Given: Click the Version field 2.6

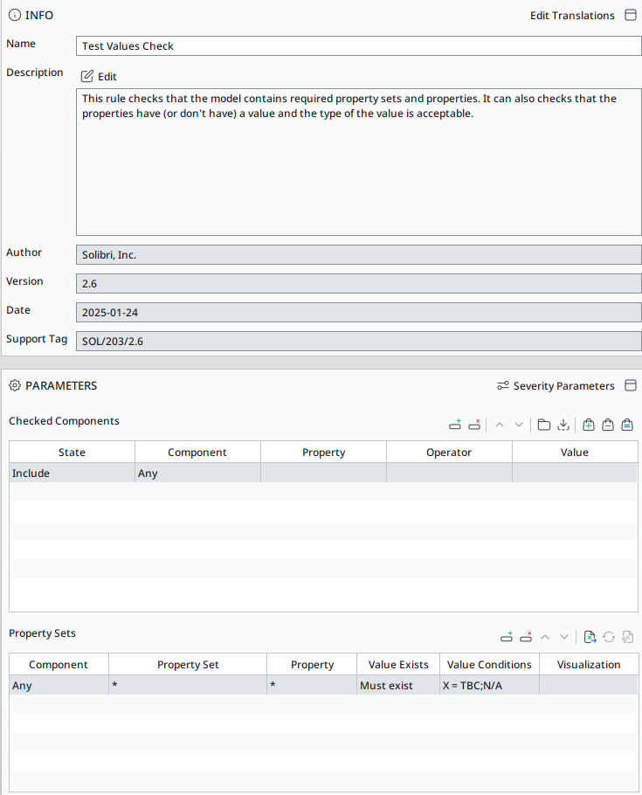Looking at the screenshot, I should (358, 283).
